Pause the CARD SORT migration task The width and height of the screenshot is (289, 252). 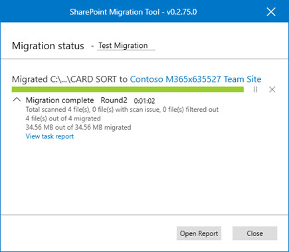(x=255, y=90)
